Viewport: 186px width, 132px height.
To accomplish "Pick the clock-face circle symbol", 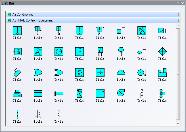I will point(58,51).
